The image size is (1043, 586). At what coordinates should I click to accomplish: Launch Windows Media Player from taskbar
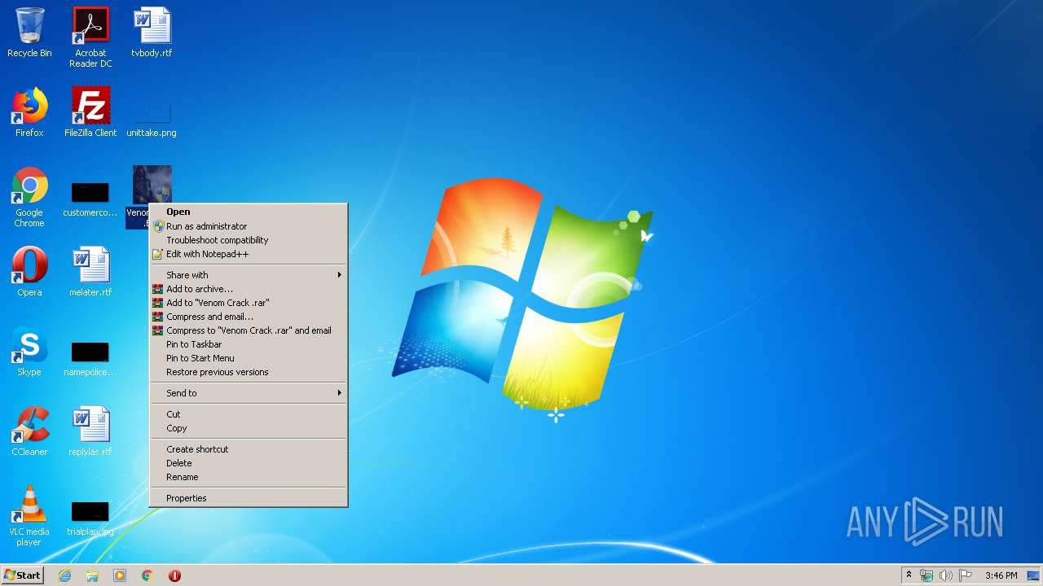click(x=120, y=575)
